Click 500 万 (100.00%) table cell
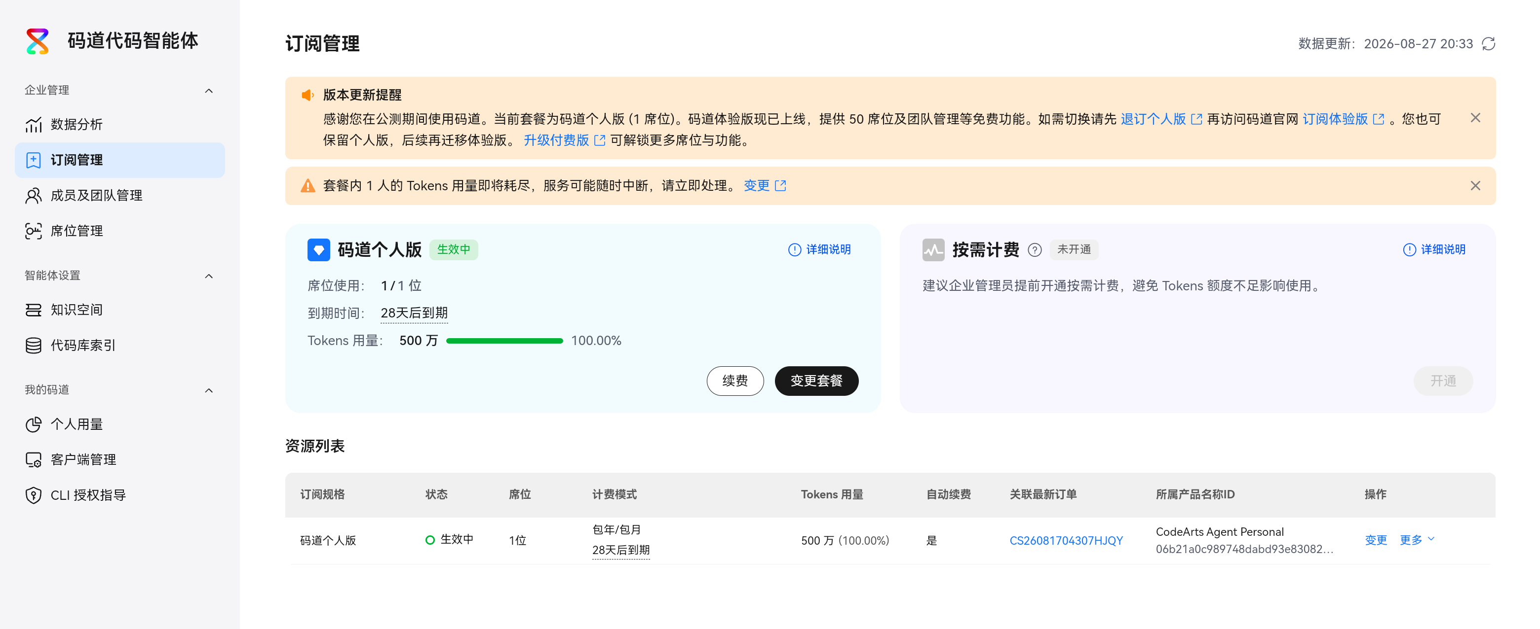 (845, 541)
